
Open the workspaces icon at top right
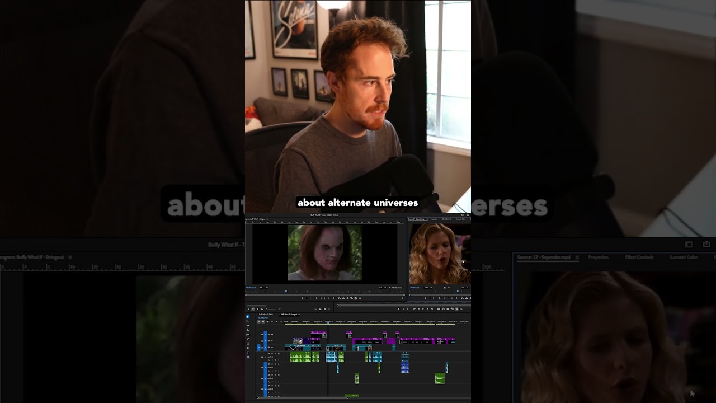[x=462, y=215]
